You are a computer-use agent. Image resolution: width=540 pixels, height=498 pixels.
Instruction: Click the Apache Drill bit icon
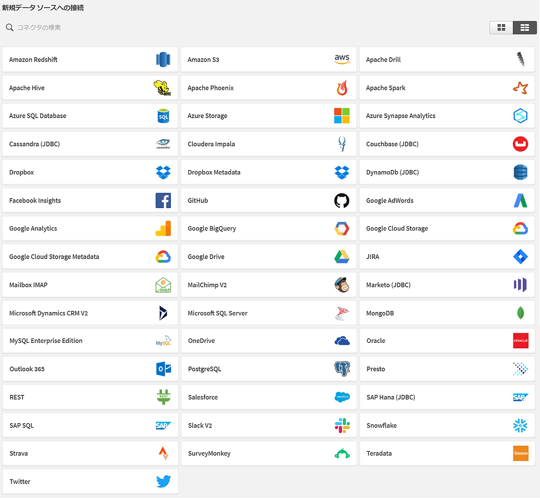[x=520, y=59]
